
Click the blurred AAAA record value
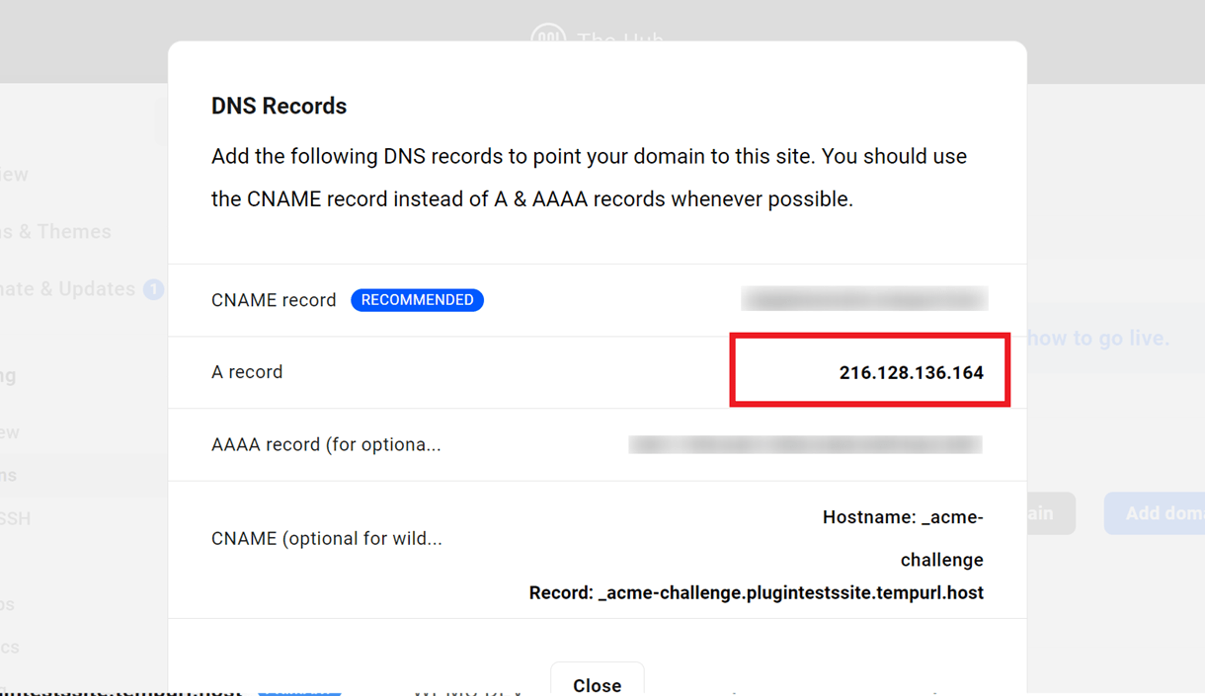click(806, 444)
